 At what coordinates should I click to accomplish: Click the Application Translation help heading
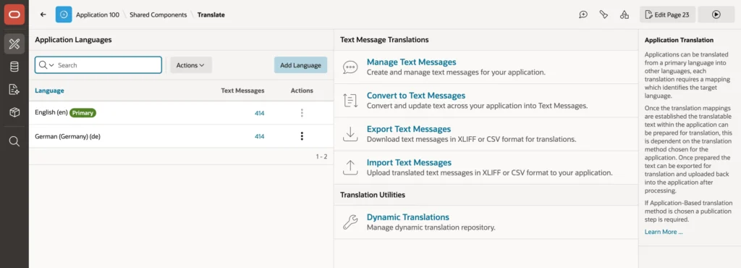[679, 40]
